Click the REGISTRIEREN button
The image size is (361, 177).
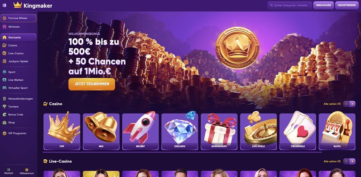pos(347,5)
